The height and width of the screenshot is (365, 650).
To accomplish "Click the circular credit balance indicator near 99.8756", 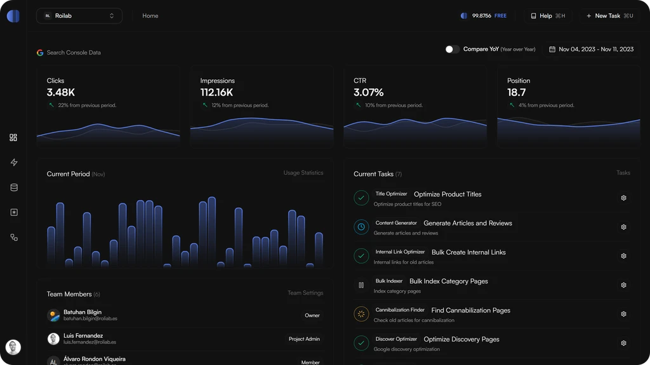I will click(464, 15).
